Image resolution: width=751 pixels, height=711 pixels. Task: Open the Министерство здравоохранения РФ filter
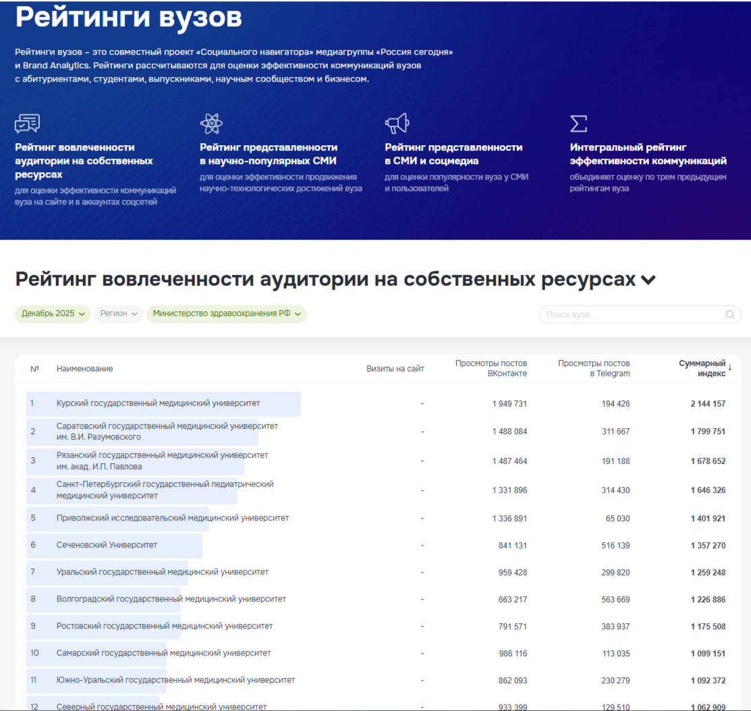click(x=226, y=314)
